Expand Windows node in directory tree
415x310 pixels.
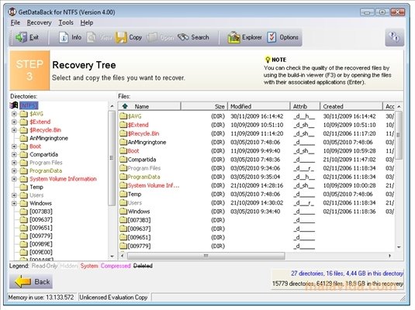[14, 203]
